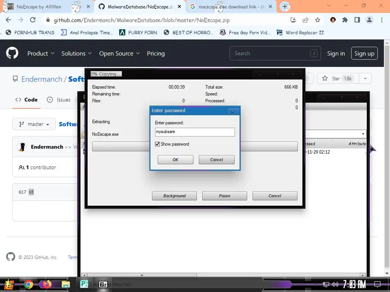Open Publisher from the taskbar
Image resolution: width=390 pixels, height=292 pixels.
[x=84, y=284]
